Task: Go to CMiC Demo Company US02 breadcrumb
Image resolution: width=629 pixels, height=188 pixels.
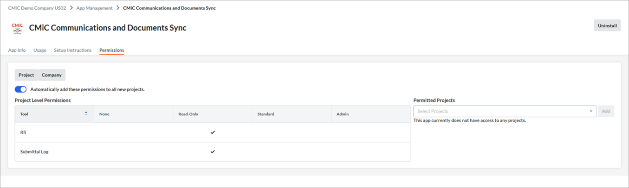Action: tap(37, 8)
